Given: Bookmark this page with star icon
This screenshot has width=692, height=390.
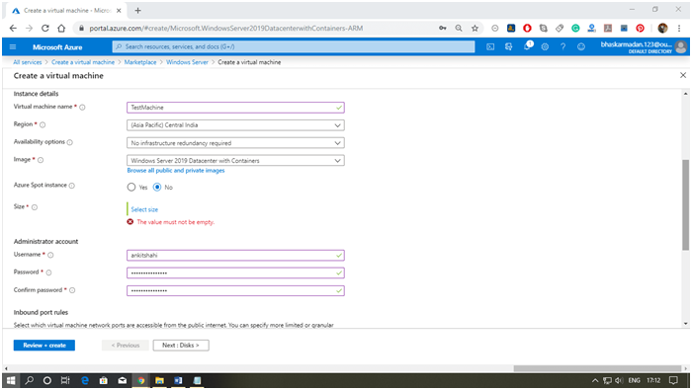Looking at the screenshot, I should pos(475,29).
